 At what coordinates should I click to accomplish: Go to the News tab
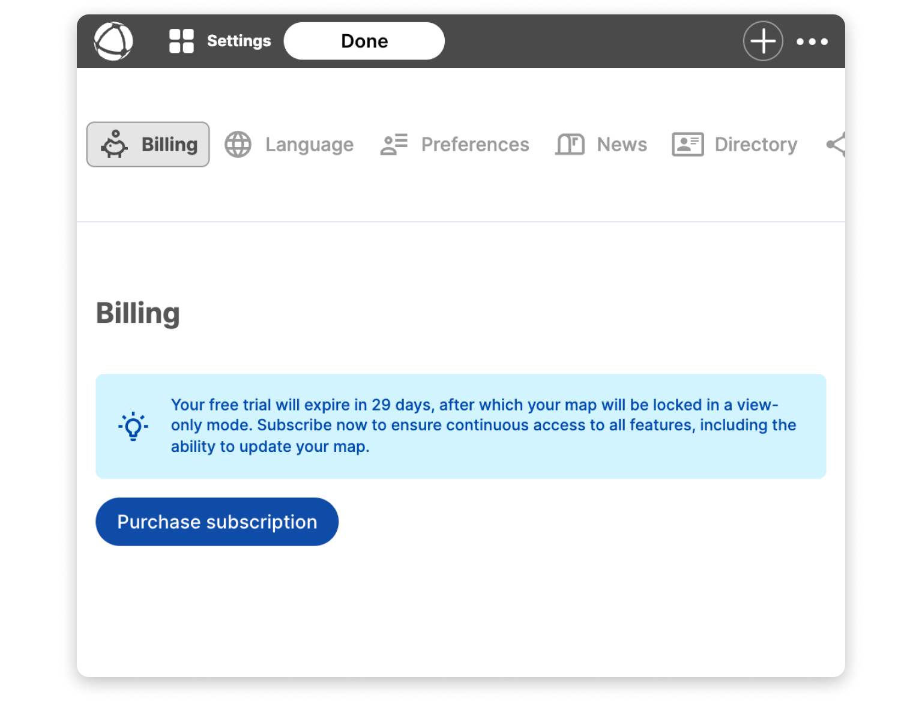coord(622,145)
